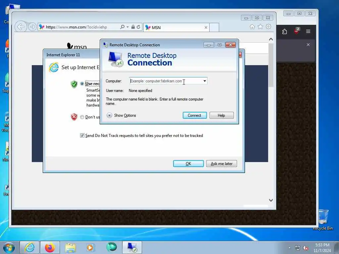
Task: Click the search magnifier in IE address bar
Action: [122, 27]
